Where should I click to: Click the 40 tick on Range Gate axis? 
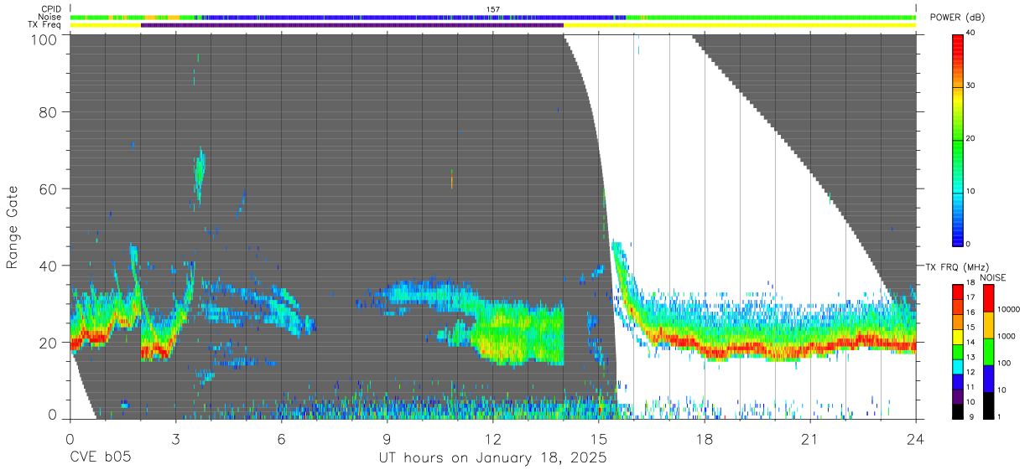(x=49, y=266)
